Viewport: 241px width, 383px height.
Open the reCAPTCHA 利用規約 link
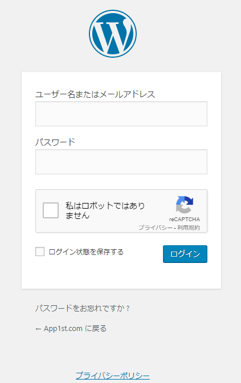(x=189, y=228)
